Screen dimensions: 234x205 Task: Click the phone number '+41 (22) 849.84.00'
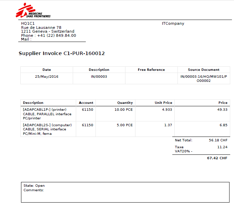[57, 35]
